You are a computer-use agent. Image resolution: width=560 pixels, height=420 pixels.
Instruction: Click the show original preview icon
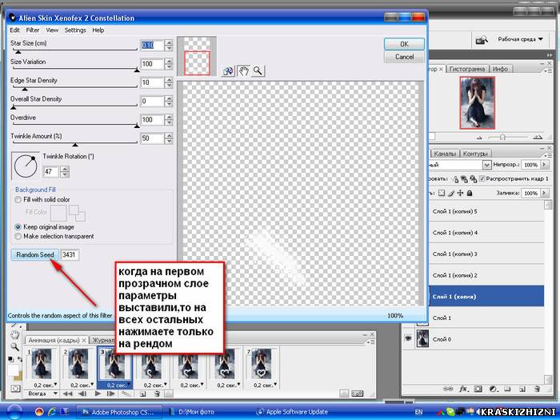(x=228, y=71)
